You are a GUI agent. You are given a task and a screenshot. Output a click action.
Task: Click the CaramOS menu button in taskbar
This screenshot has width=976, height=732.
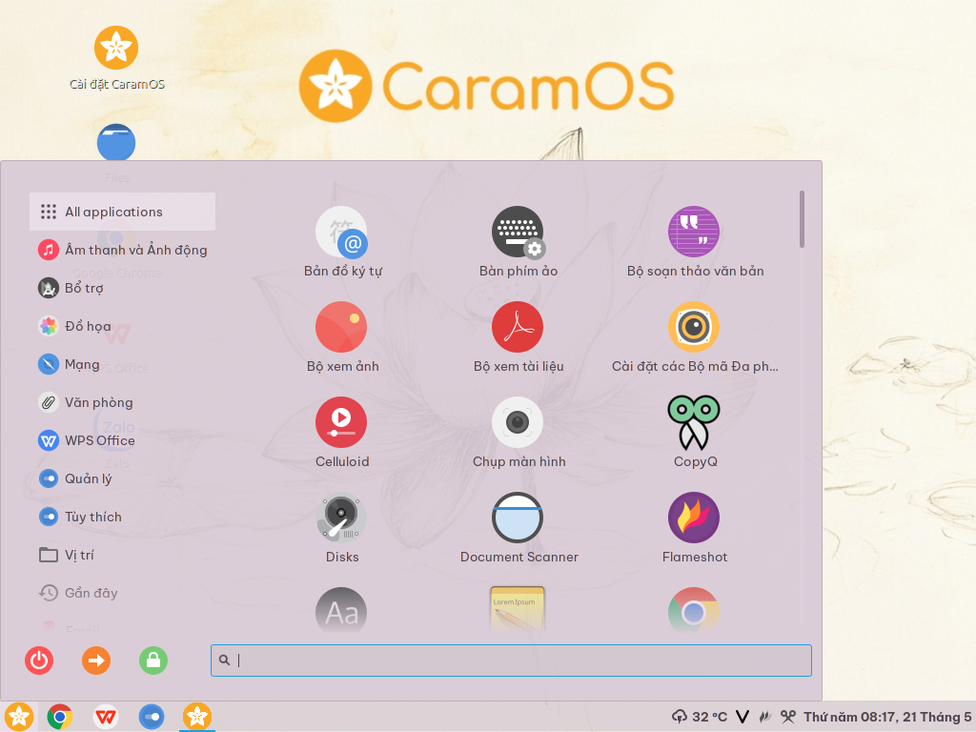tap(19, 717)
